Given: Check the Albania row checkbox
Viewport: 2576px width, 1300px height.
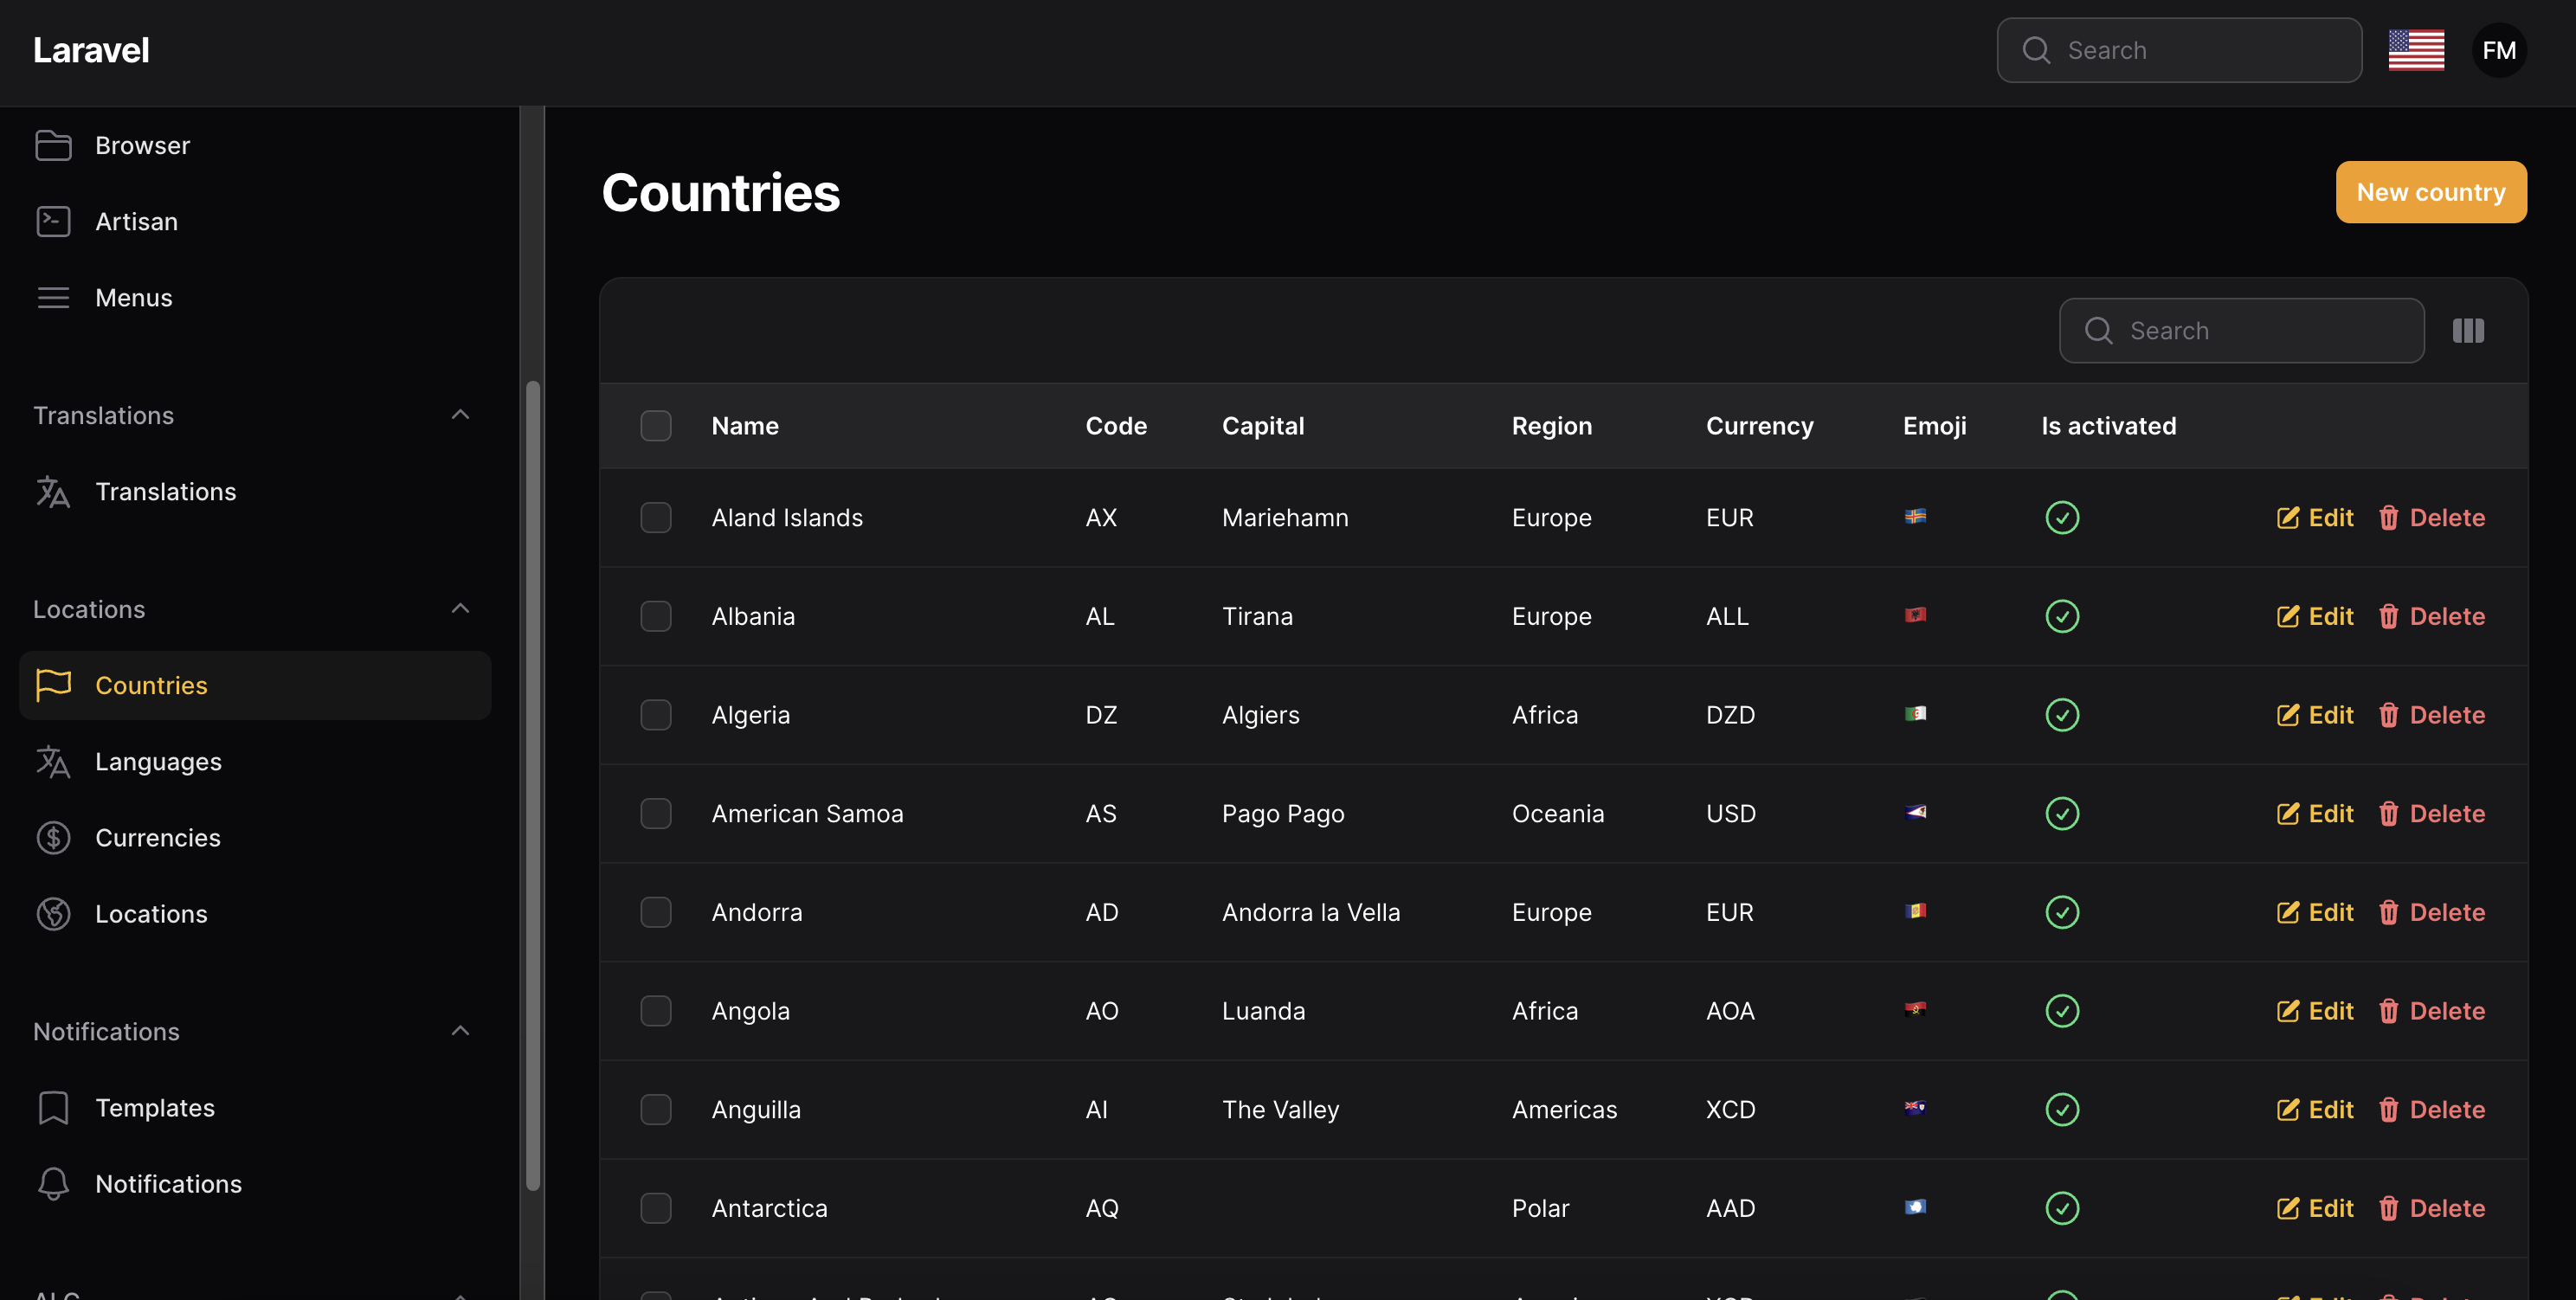Looking at the screenshot, I should tap(656, 616).
